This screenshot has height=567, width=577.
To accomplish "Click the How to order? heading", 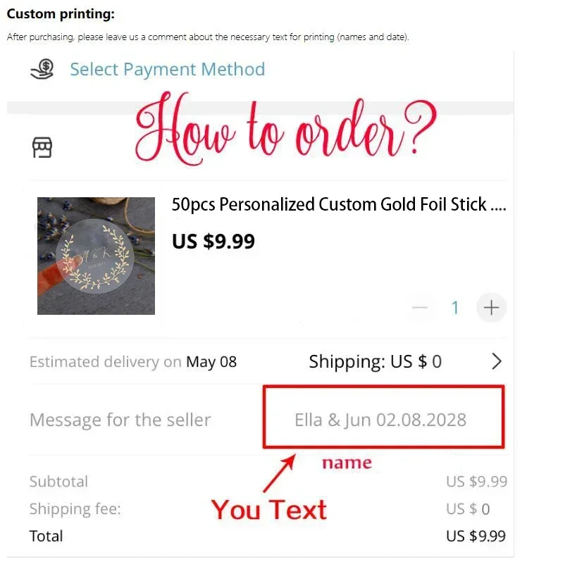I will click(x=286, y=128).
